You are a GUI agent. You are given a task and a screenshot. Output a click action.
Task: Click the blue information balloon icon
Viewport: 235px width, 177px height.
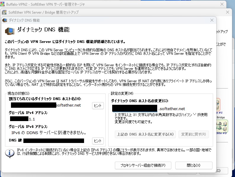[x=9, y=153]
